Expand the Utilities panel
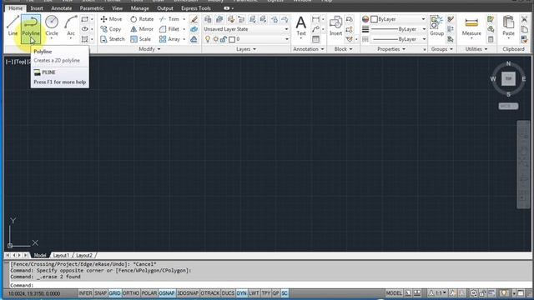Viewport: 534px width, 300px height. pos(476,49)
